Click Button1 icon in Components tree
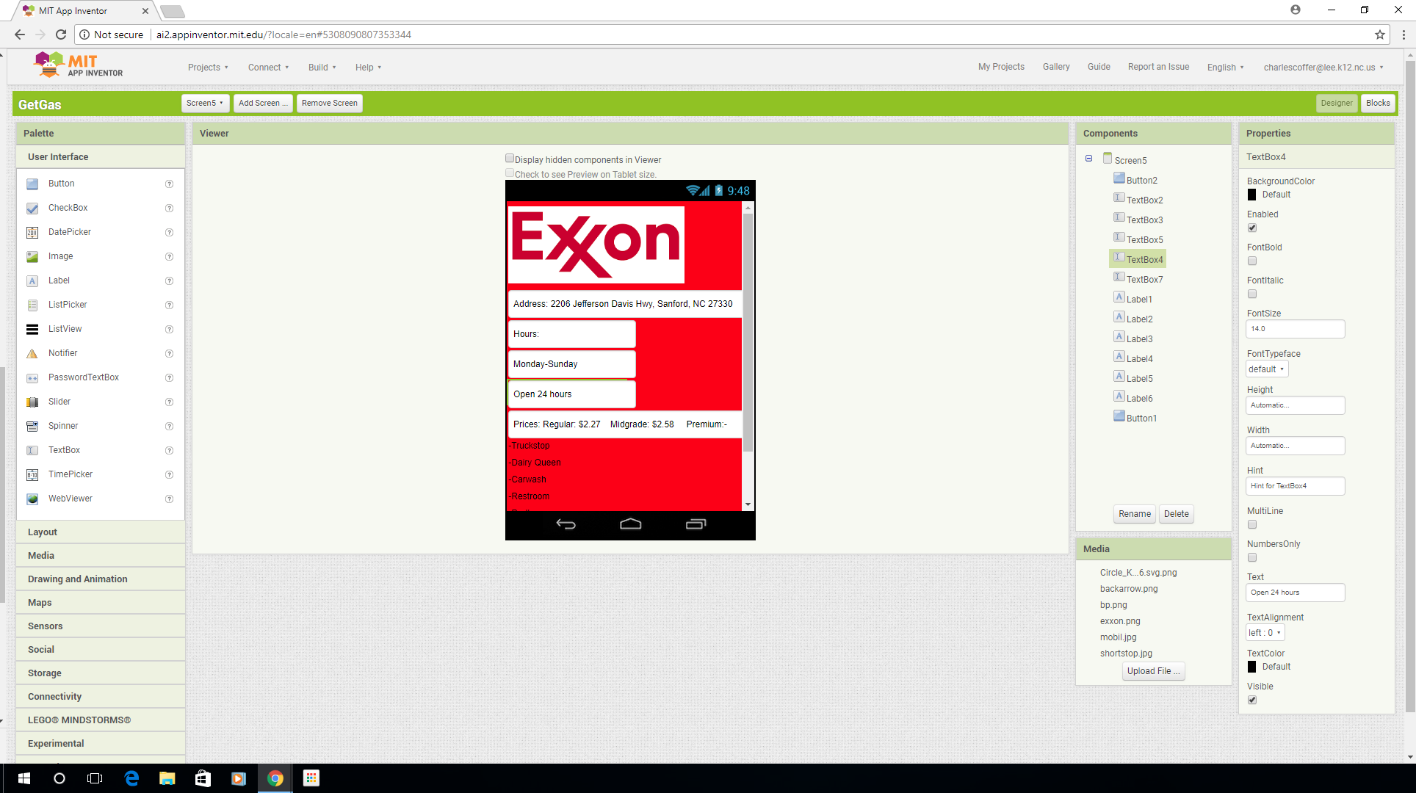The height and width of the screenshot is (793, 1416). tap(1119, 416)
